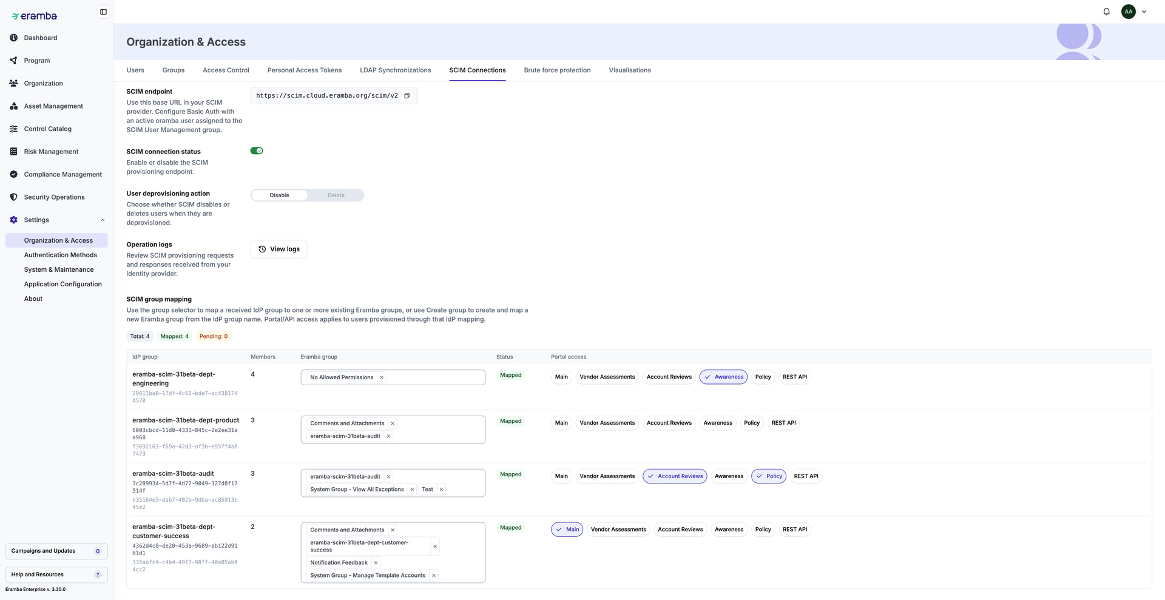Screen dimensions: 1165x600
Task: Toggle Vendor Assessments for product group
Action: (x=607, y=423)
